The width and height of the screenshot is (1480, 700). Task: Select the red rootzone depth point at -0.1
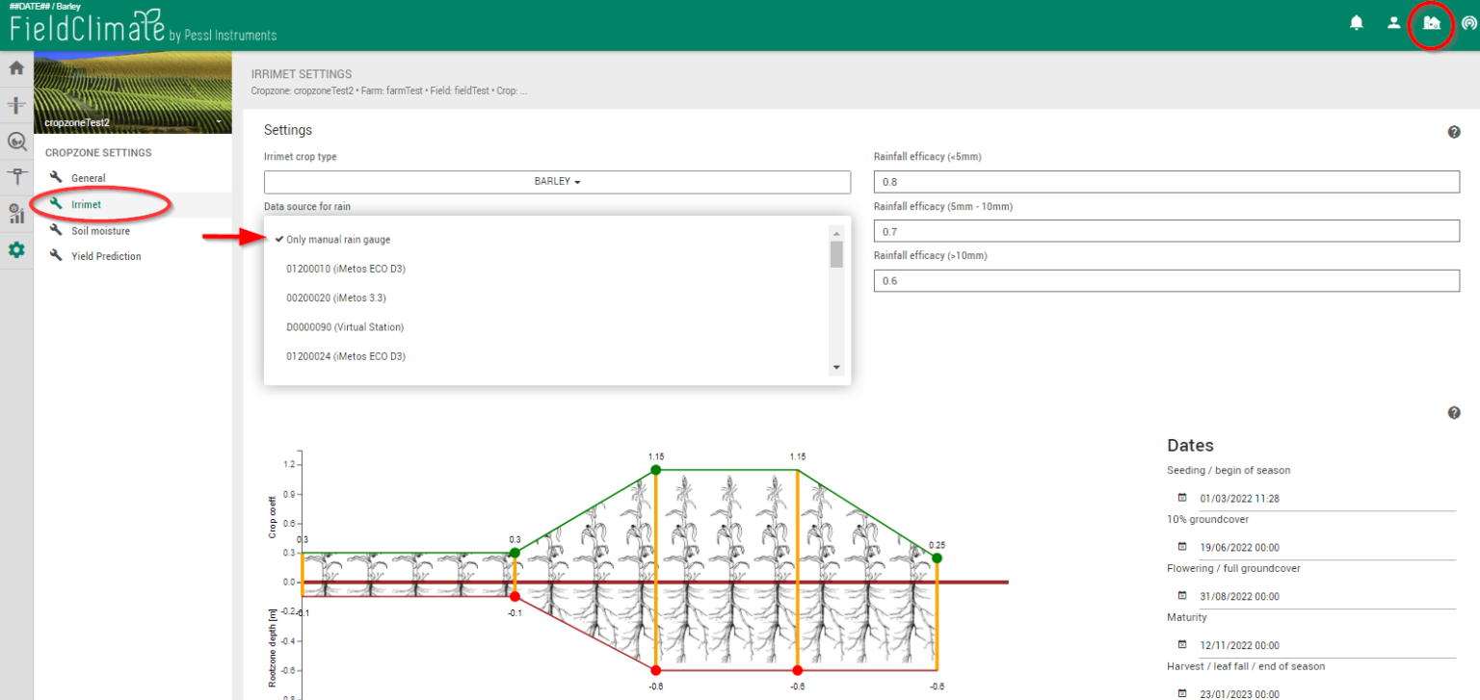[515, 597]
